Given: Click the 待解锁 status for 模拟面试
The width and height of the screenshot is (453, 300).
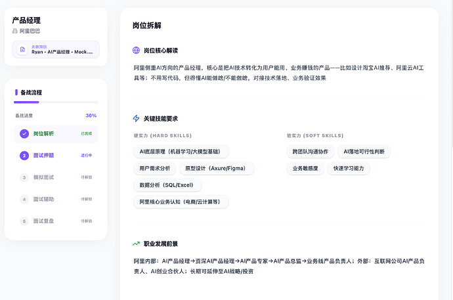Looking at the screenshot, I should click(87, 177).
